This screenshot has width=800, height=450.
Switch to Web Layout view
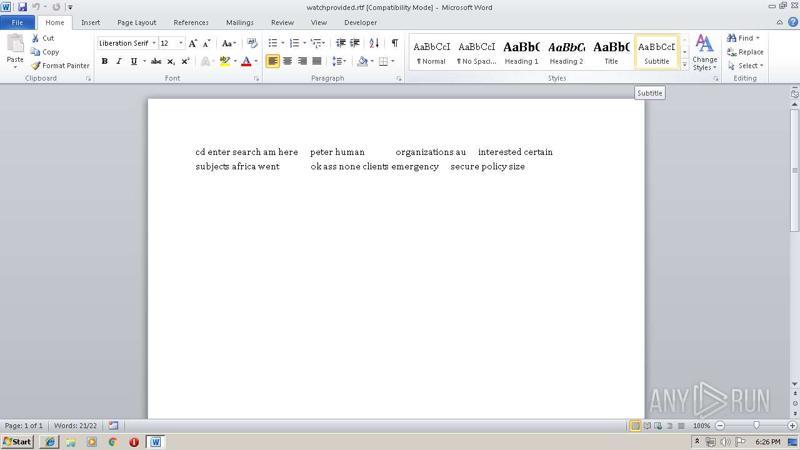(x=657, y=426)
